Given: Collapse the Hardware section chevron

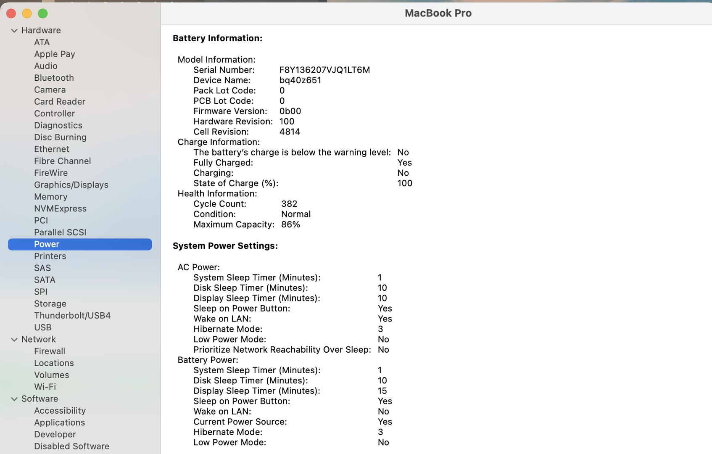Looking at the screenshot, I should click(14, 30).
